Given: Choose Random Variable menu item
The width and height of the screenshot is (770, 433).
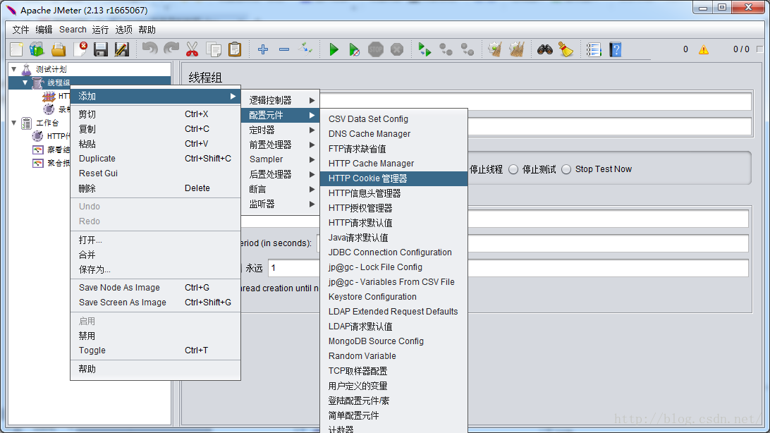Looking at the screenshot, I should pos(394,356).
